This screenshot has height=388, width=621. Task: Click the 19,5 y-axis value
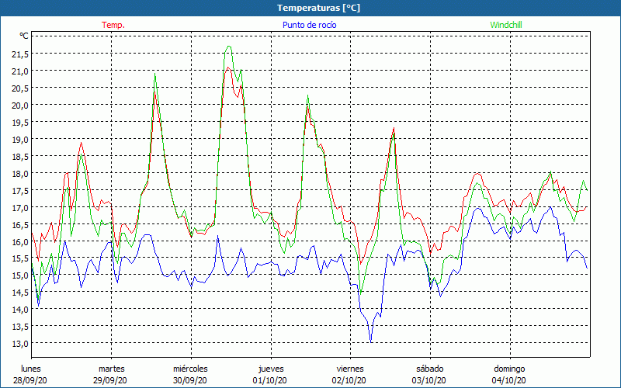click(x=20, y=123)
